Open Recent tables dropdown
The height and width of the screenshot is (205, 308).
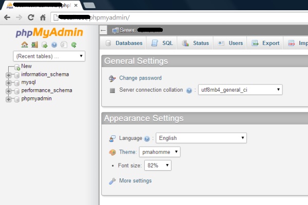49,56
